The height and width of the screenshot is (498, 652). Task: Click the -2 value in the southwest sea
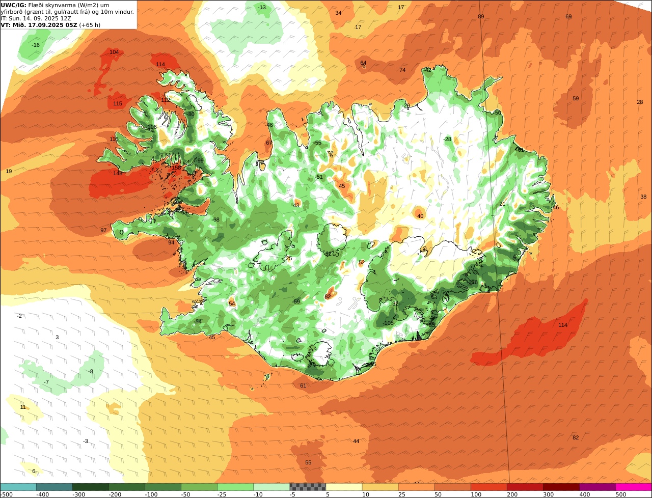pyautogui.click(x=19, y=316)
